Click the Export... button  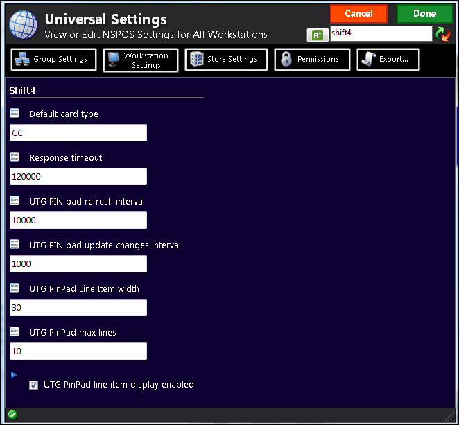(x=388, y=60)
